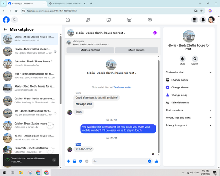The width and height of the screenshot is (220, 176).
Task: Expand the Chat members section
Action: tap(189, 110)
